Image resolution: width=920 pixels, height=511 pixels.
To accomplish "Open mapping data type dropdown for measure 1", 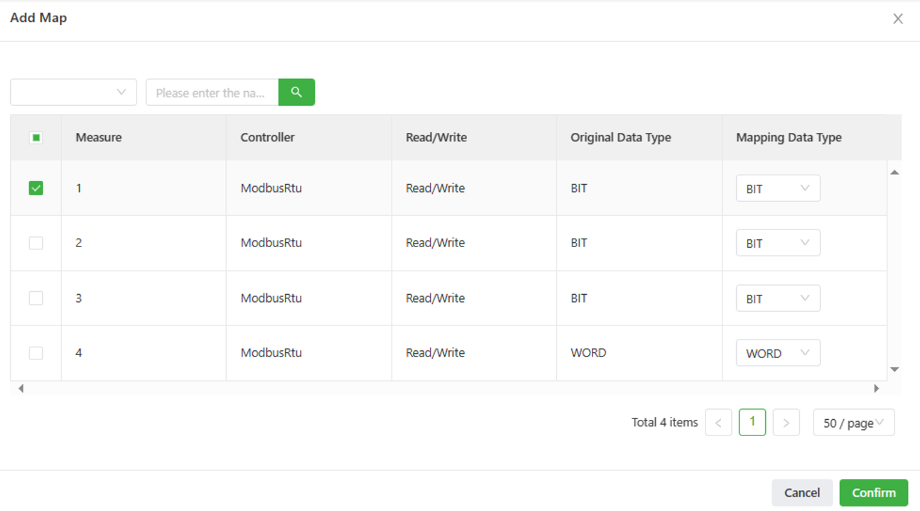I will click(777, 188).
